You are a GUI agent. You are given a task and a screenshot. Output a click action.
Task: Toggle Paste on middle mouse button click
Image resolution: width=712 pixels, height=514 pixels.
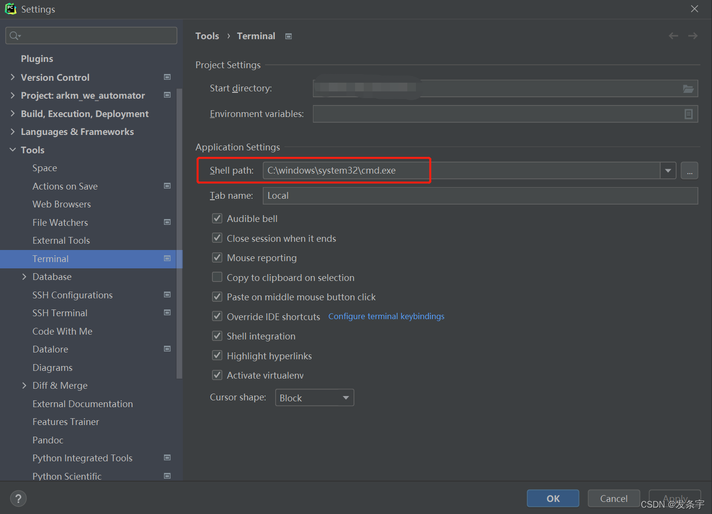click(217, 296)
